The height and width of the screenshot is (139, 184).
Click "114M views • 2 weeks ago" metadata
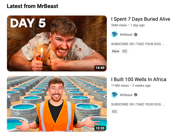click(131, 86)
